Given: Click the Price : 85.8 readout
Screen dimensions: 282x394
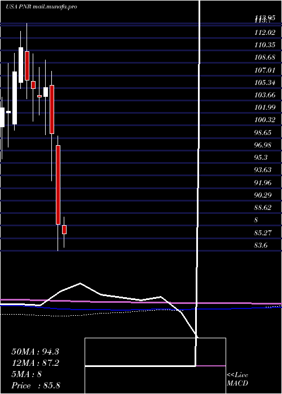Looking at the screenshot, I should [36, 386].
